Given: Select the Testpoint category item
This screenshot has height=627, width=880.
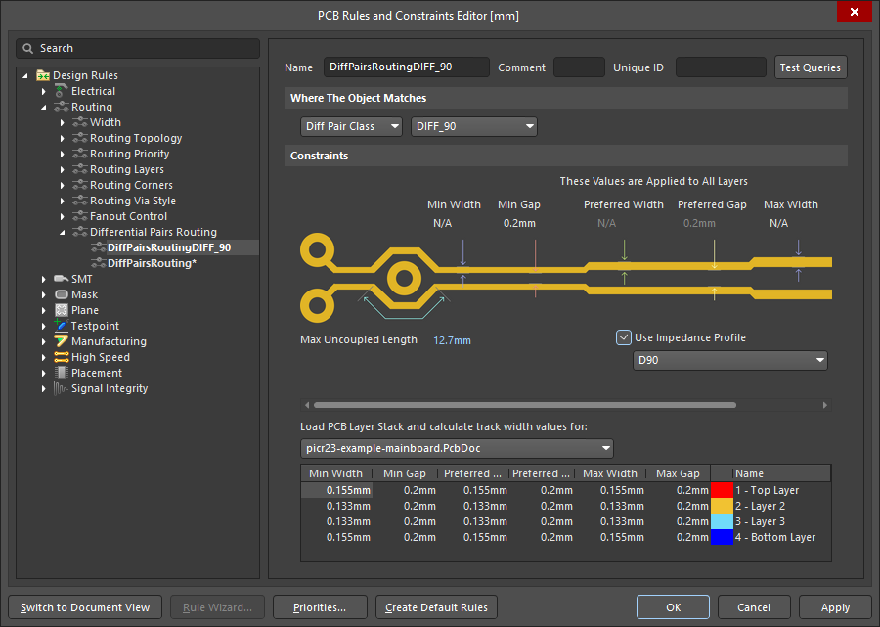Looking at the screenshot, I should click(x=95, y=326).
